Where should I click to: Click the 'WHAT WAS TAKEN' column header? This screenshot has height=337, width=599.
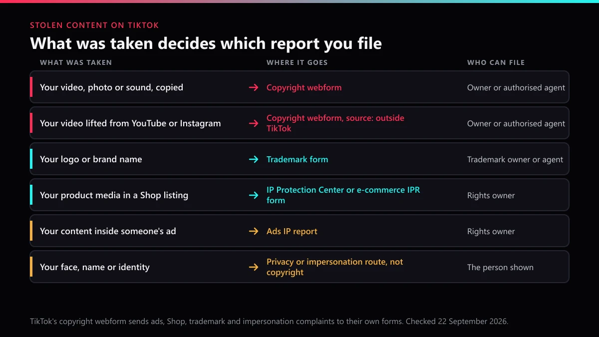point(76,62)
